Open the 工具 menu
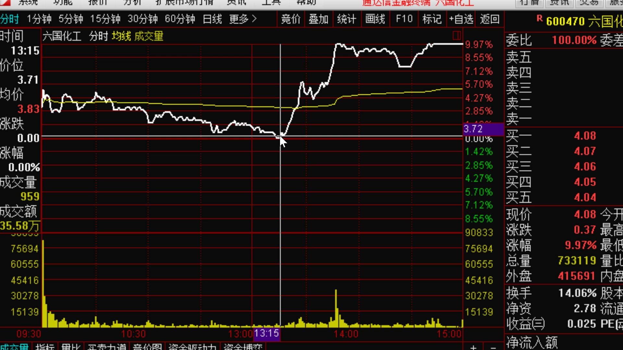 tap(271, 3)
